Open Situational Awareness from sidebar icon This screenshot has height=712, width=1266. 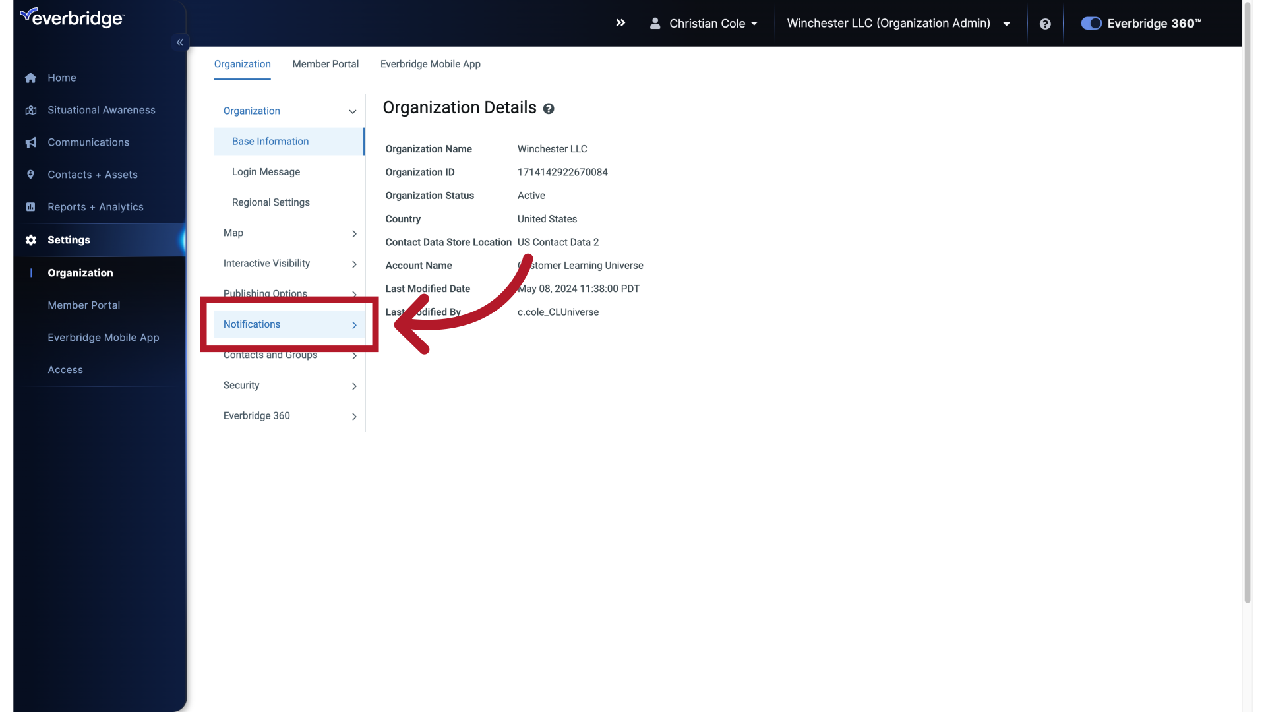30,110
